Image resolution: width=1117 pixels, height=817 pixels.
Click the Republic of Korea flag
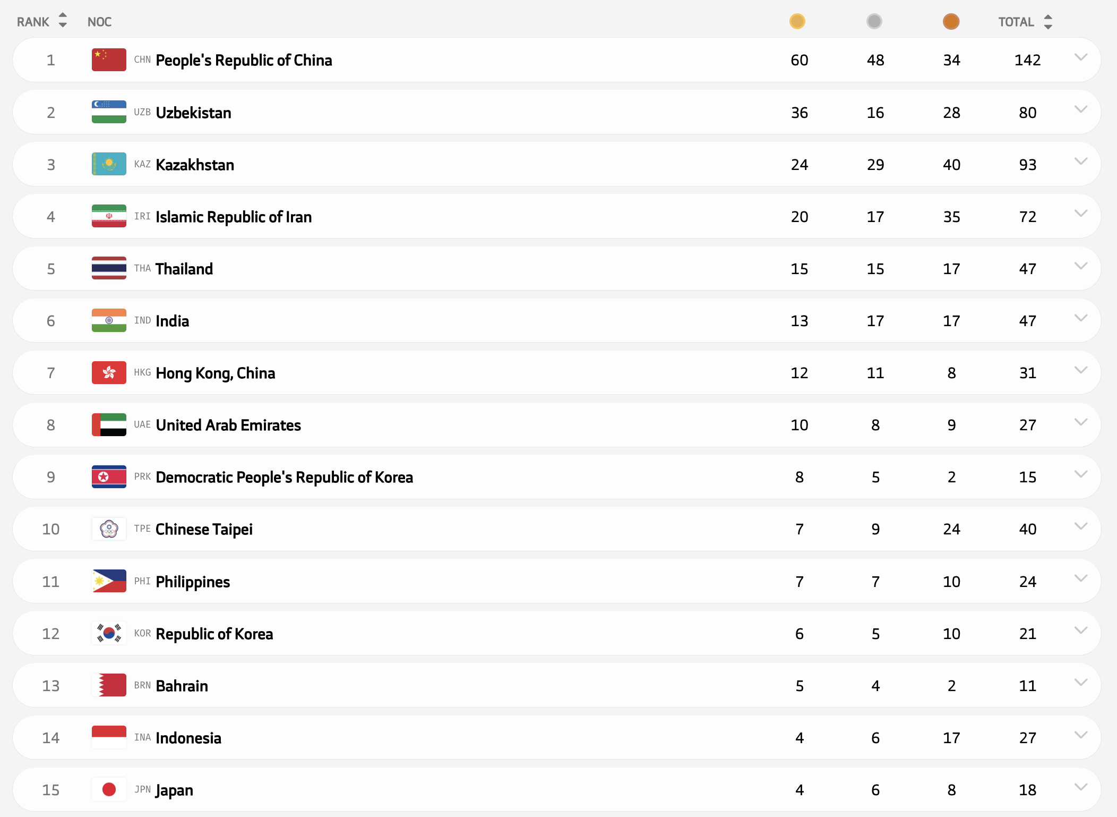[109, 633]
